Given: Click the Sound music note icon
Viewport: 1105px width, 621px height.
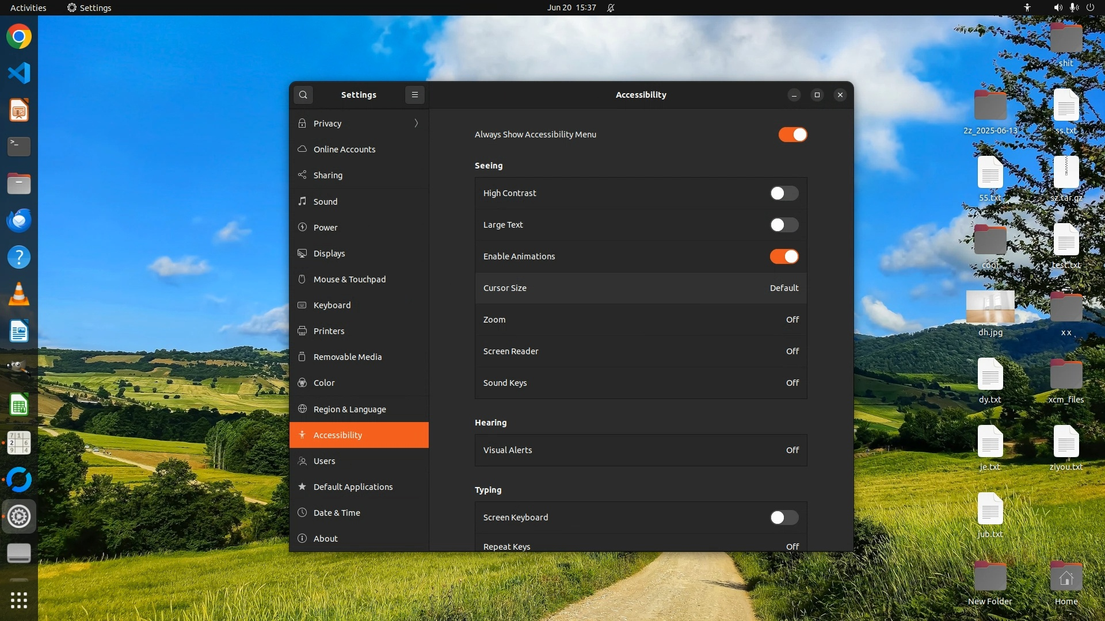Looking at the screenshot, I should pyautogui.click(x=302, y=201).
